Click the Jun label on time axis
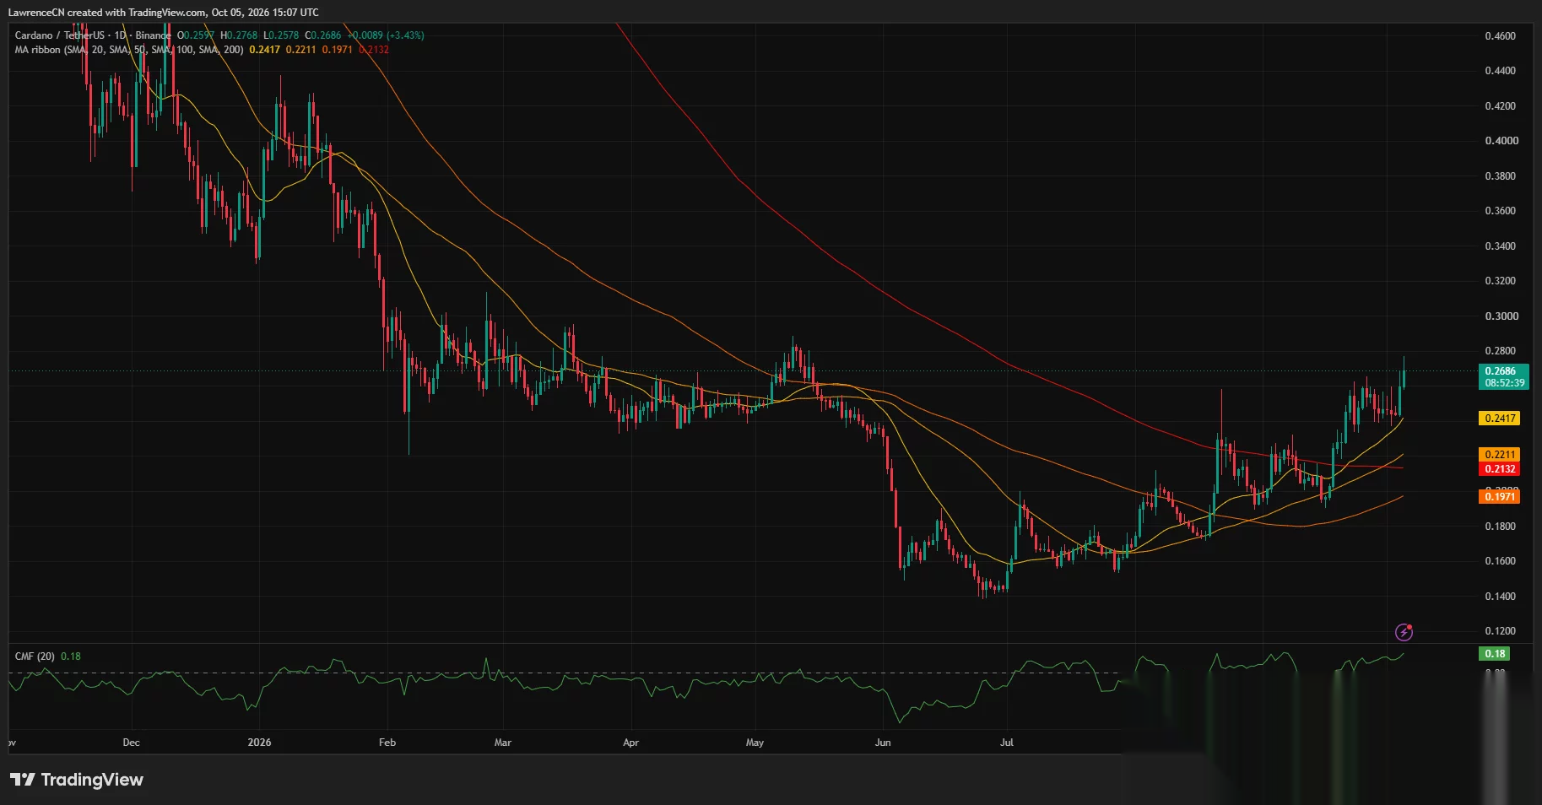The image size is (1542, 805). (883, 743)
